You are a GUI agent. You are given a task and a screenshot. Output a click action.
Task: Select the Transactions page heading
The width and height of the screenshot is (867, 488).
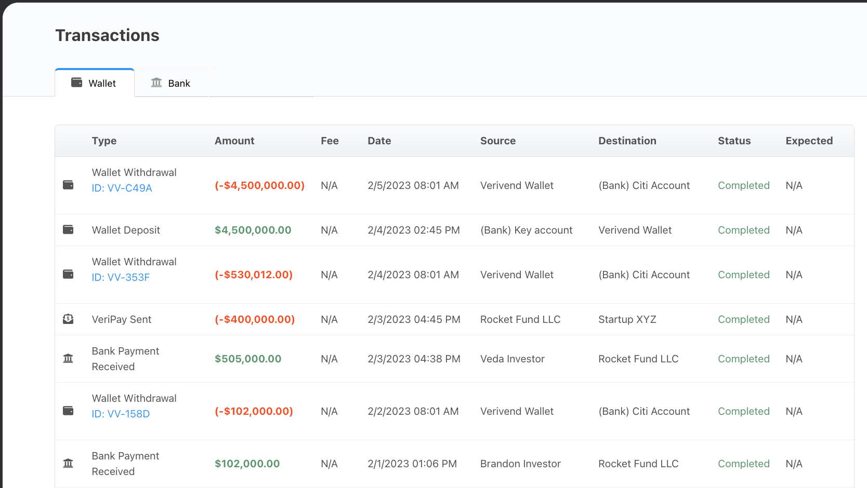(107, 35)
